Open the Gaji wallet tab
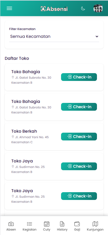 [77, 226]
